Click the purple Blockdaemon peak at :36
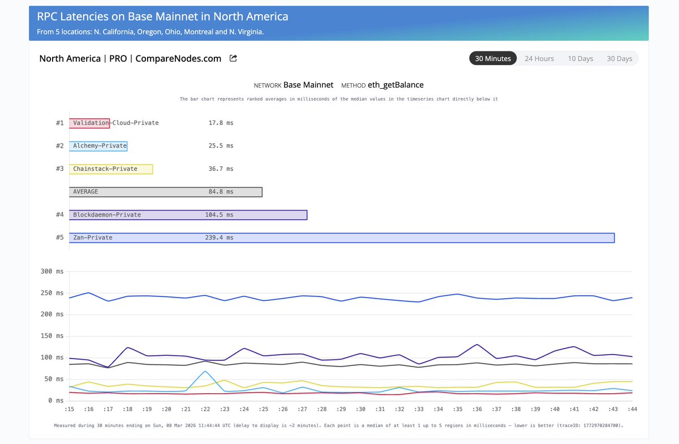The image size is (679, 444). pyautogui.click(x=477, y=344)
